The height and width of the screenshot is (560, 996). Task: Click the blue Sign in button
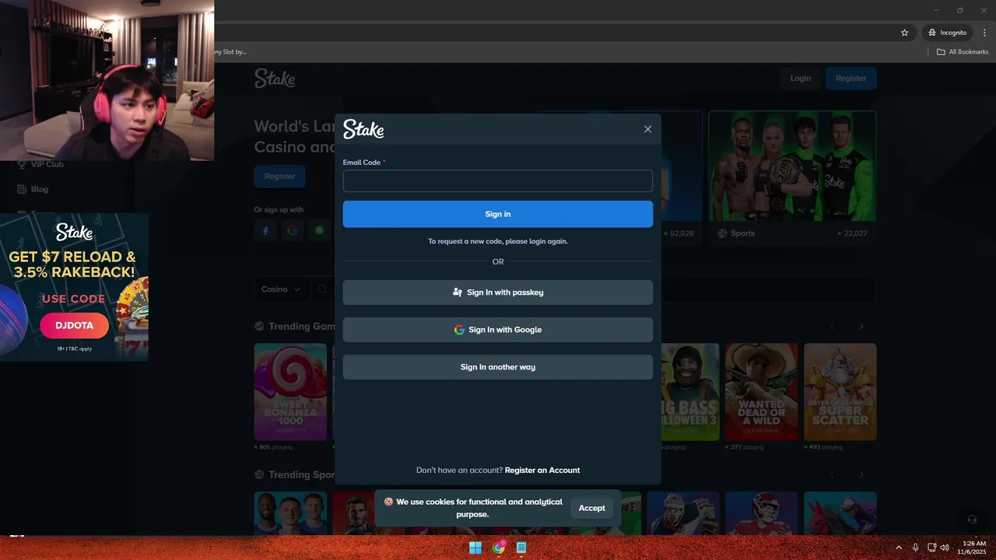pyautogui.click(x=498, y=214)
